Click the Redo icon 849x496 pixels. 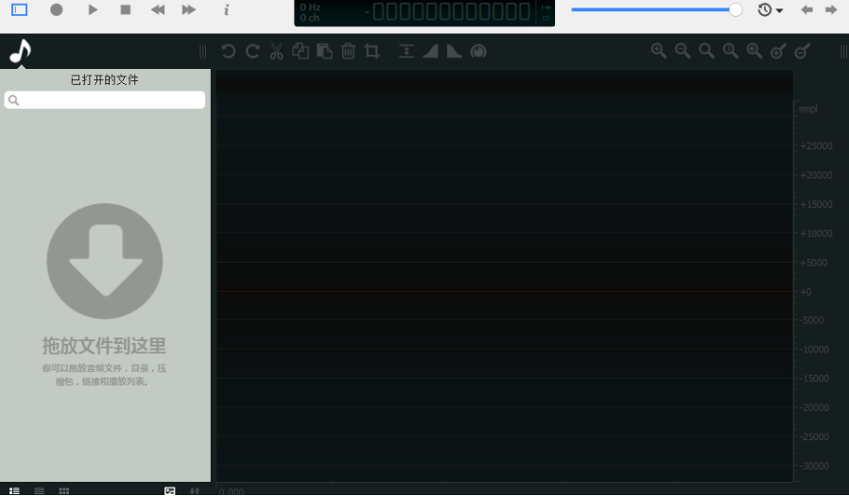pos(252,51)
